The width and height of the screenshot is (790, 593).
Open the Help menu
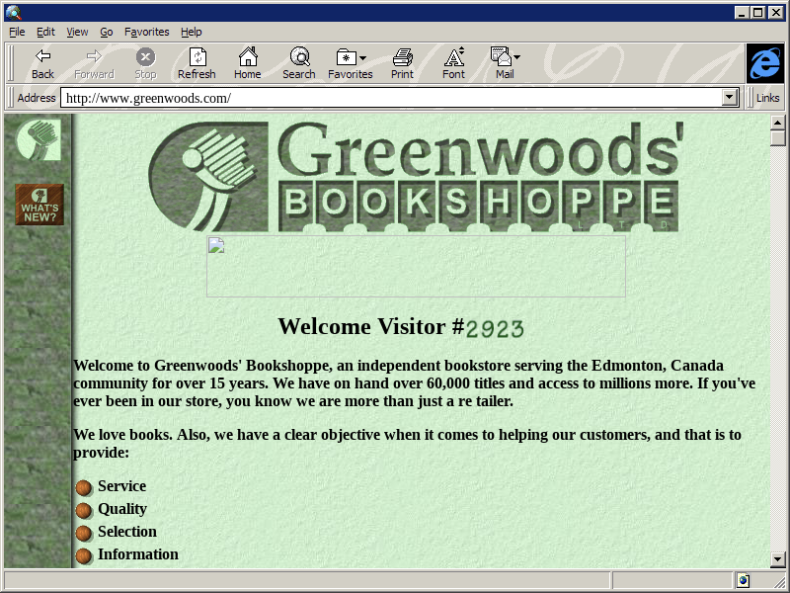tap(191, 32)
